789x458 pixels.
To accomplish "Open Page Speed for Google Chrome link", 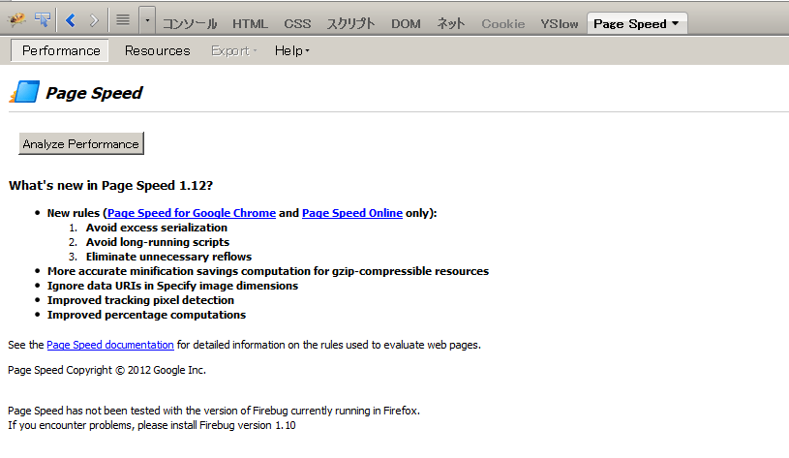I will point(192,213).
